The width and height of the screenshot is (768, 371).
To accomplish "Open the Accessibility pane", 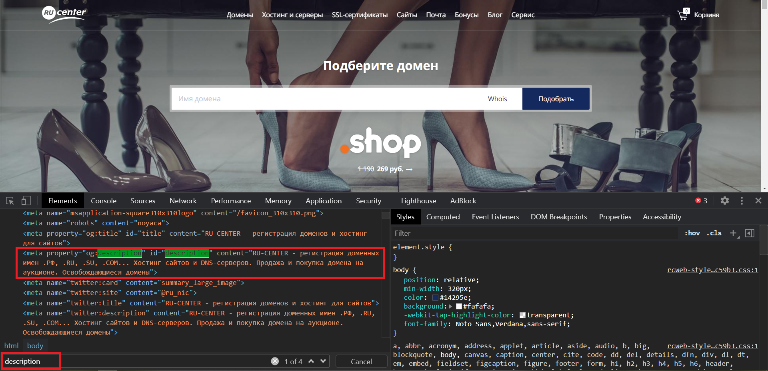I will [x=662, y=217].
